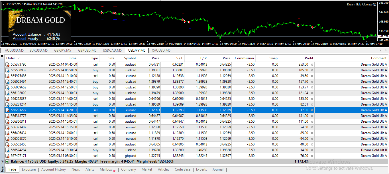Open the chart menu arrow beside USDJPY,M5 title

click(x=3, y=4)
